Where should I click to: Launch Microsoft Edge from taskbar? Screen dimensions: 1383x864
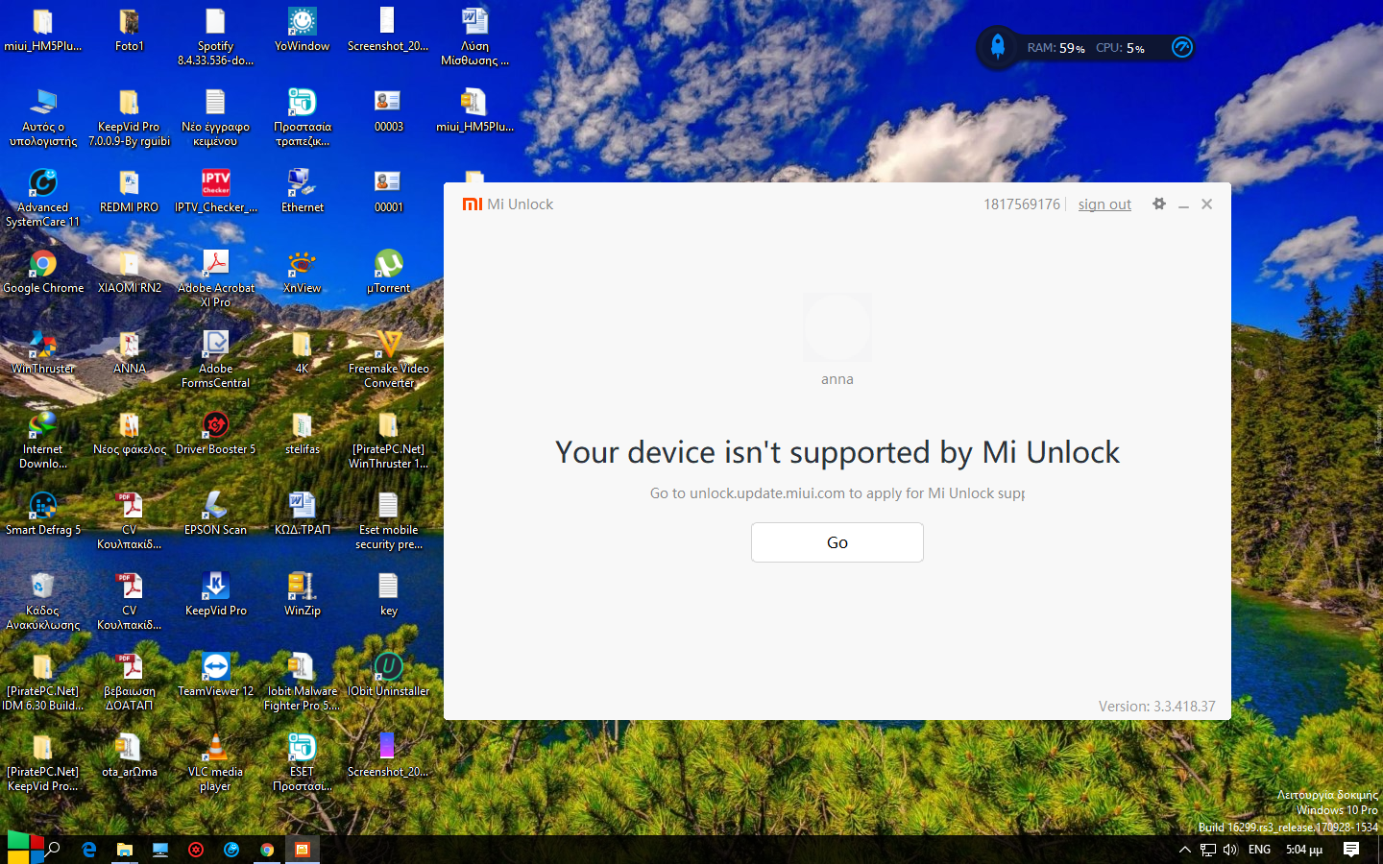point(89,850)
